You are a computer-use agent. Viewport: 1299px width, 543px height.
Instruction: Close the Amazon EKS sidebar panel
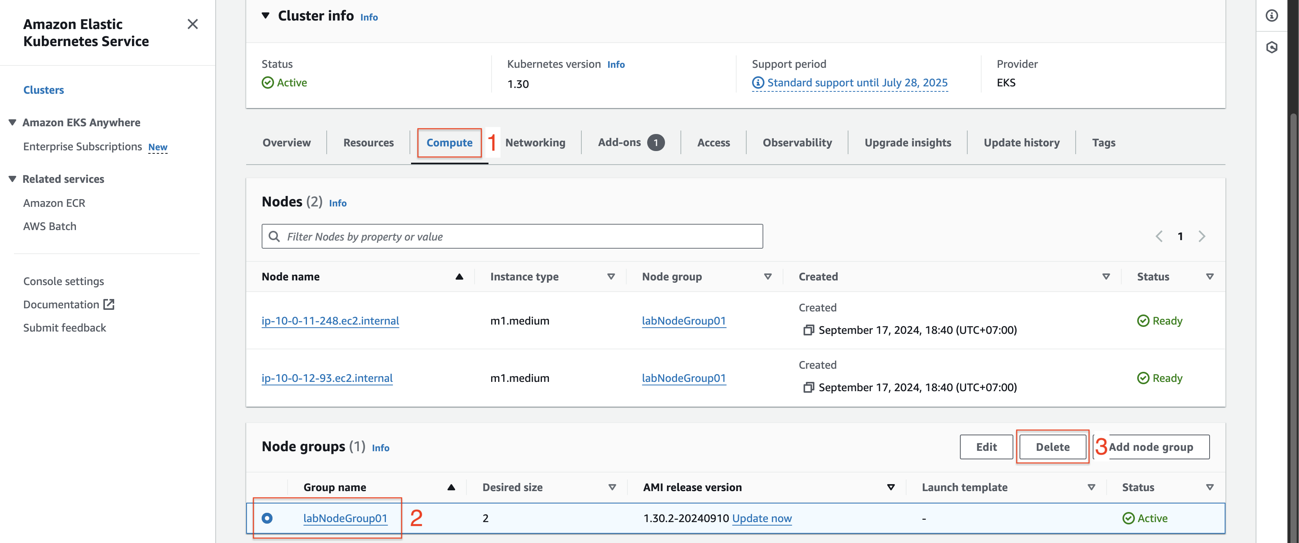[x=193, y=24]
